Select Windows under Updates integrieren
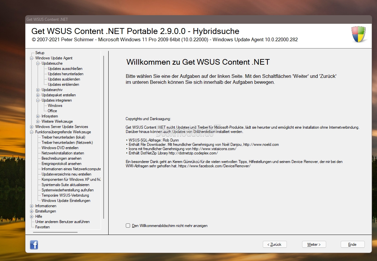The height and width of the screenshot is (261, 377). click(55, 106)
